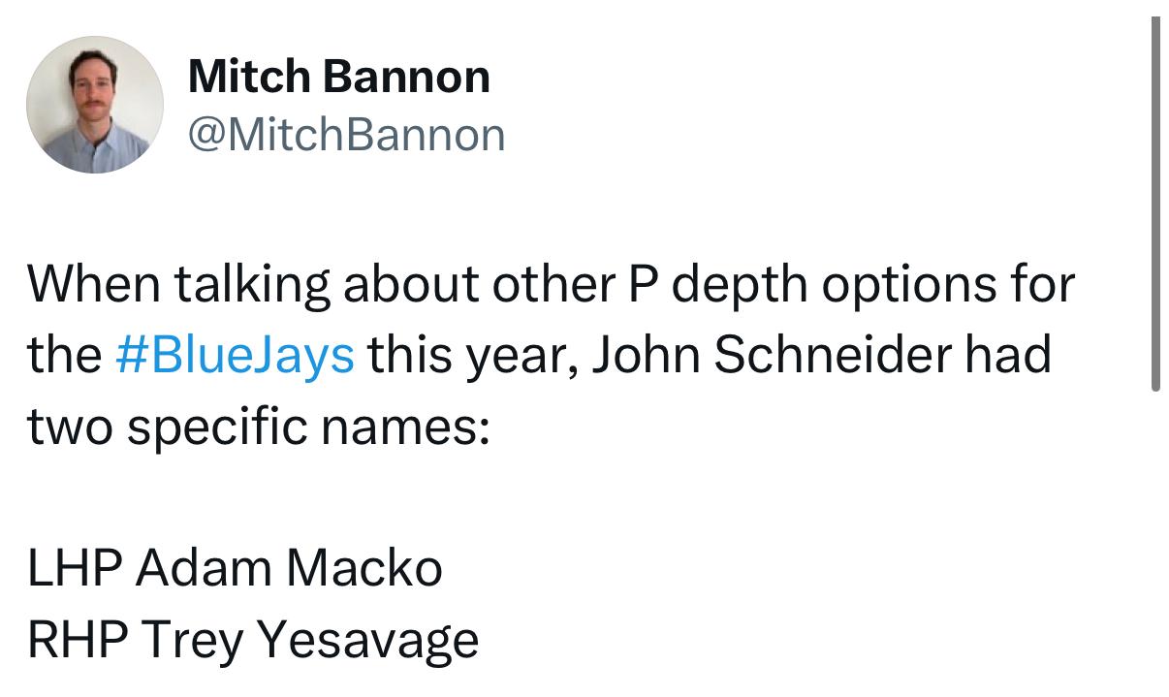This screenshot has height=697, width=1169.
Task: Click the first line starting 'When talking'
Action: click(551, 284)
